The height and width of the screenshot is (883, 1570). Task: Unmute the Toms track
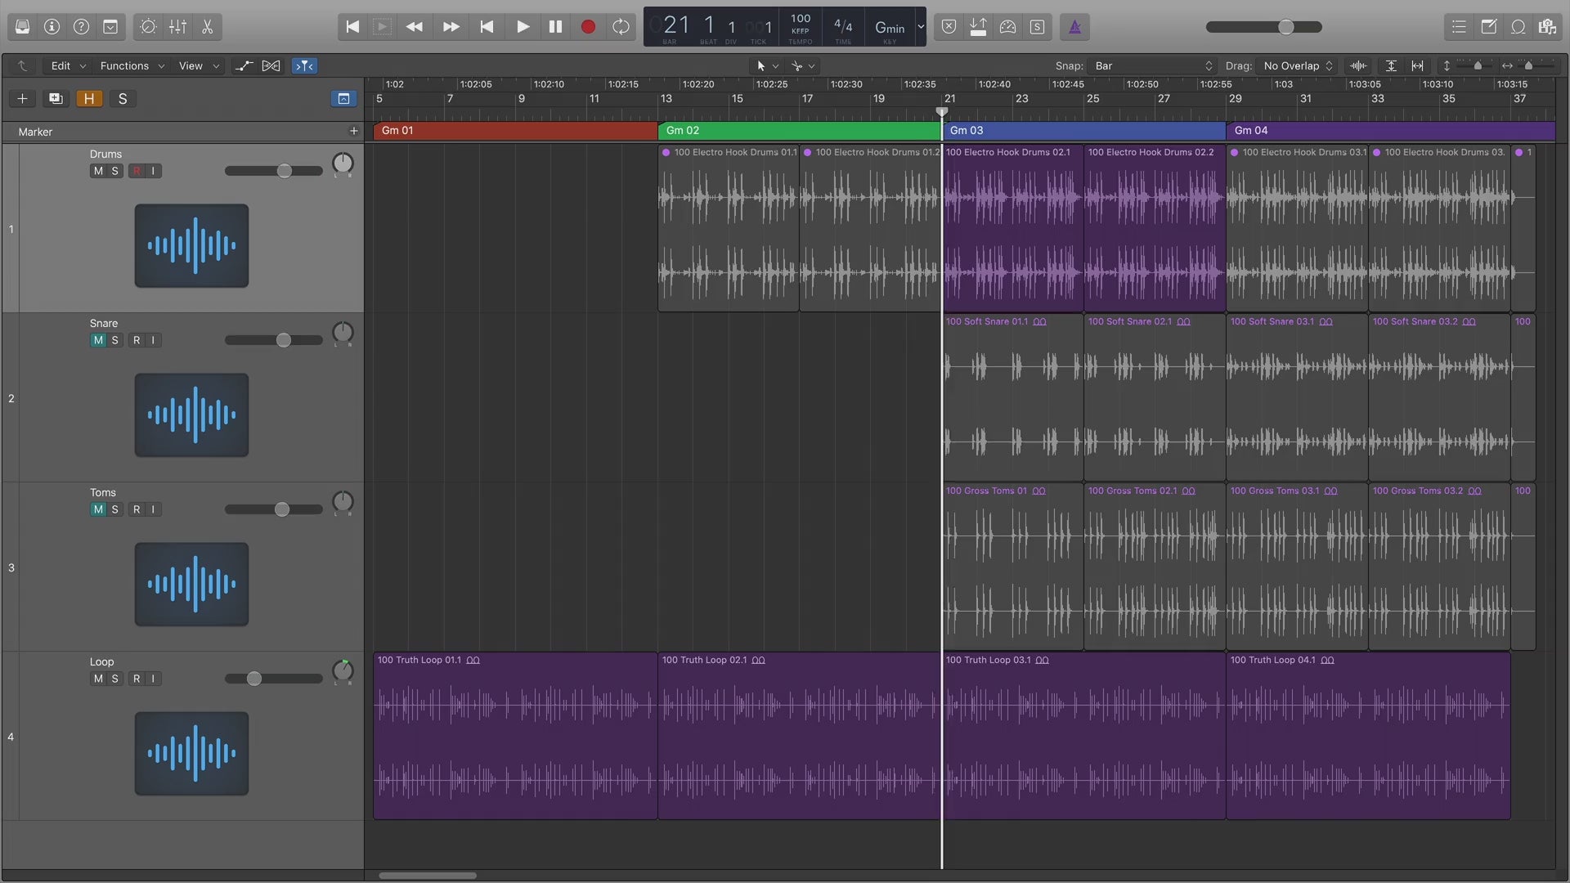(98, 509)
